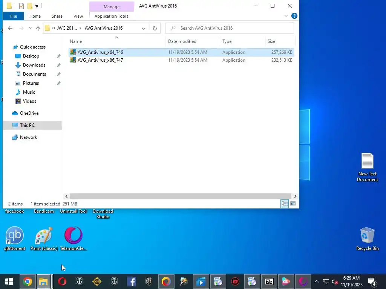Click the File Explorer taskbar icon
The image size is (386, 289).
click(43, 281)
